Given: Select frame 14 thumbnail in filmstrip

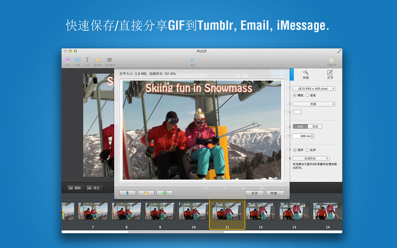Looking at the screenshot, I should [328, 211].
